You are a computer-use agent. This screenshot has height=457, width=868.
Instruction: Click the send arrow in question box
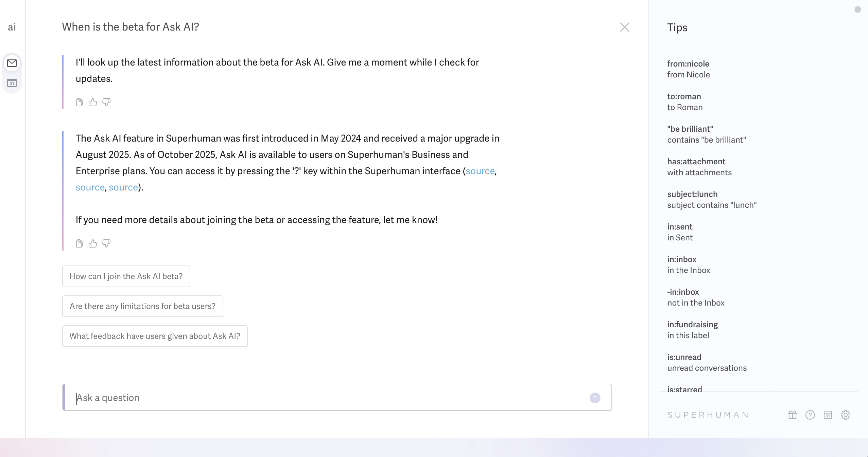595,398
